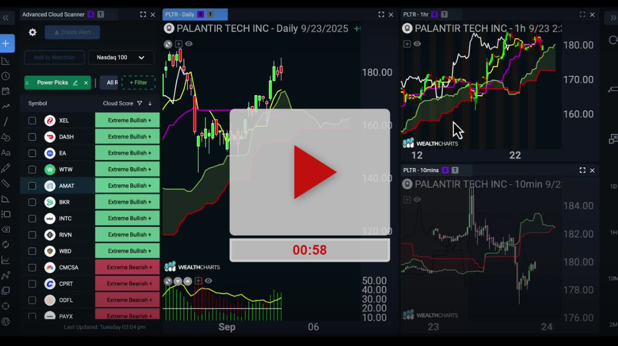
Task: Add indicator plus icon on 10min chart
Action: pos(407,200)
